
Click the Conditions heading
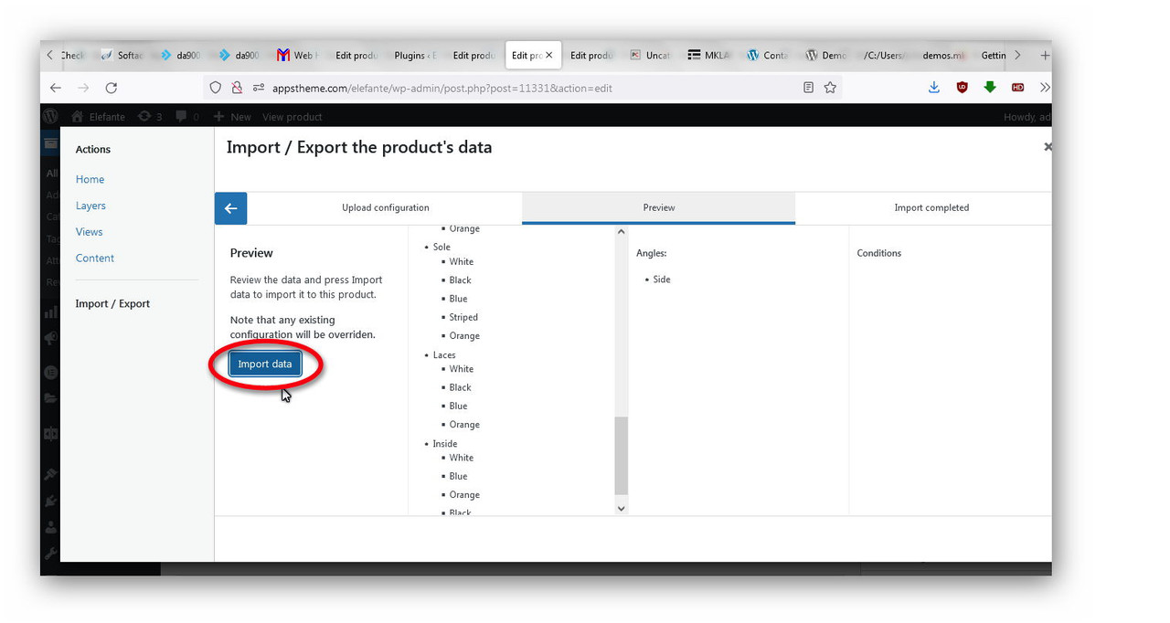point(878,253)
